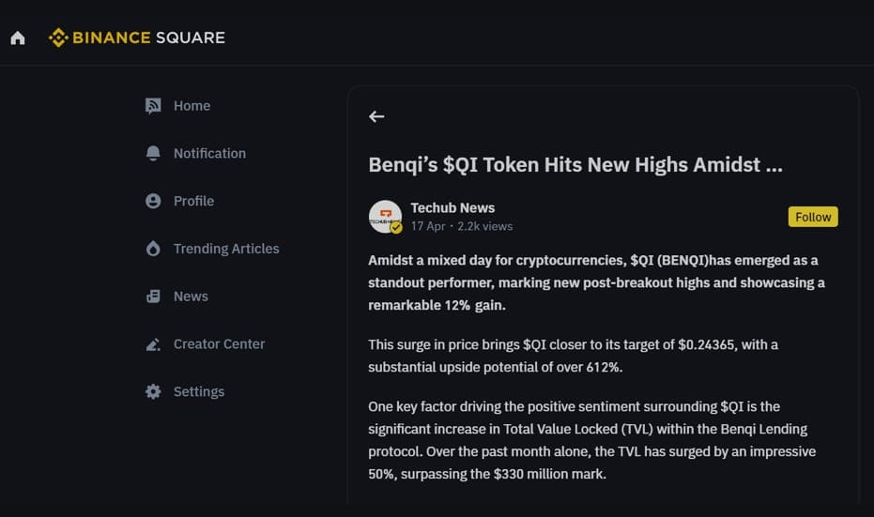Click the Notification bell icon
The height and width of the screenshot is (517, 874).
153,153
